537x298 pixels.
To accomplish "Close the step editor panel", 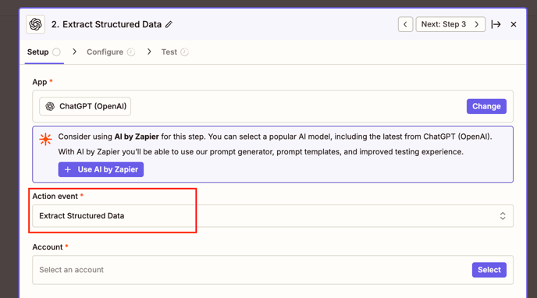I will click(x=514, y=24).
